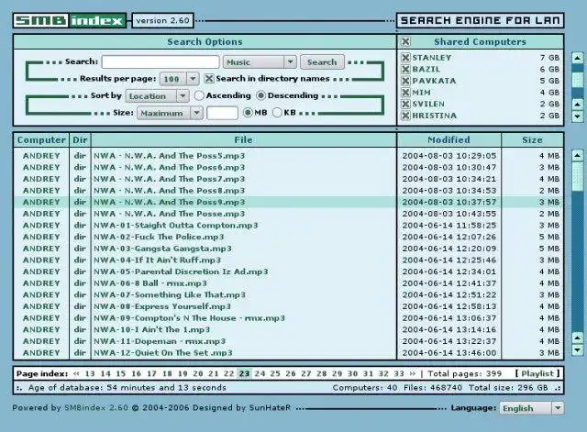Click the results list scrollbar thumb

pos(578,177)
